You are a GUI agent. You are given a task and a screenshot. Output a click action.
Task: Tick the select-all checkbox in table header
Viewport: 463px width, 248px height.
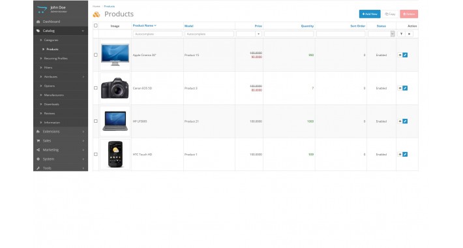point(96,25)
